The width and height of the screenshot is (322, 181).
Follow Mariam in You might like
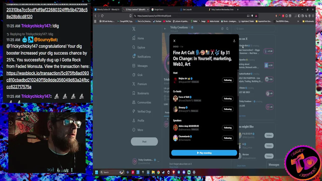point(269,156)
